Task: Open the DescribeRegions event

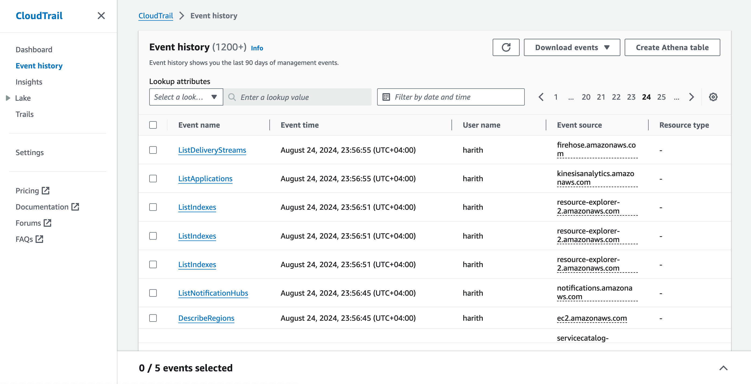Action: click(x=206, y=318)
